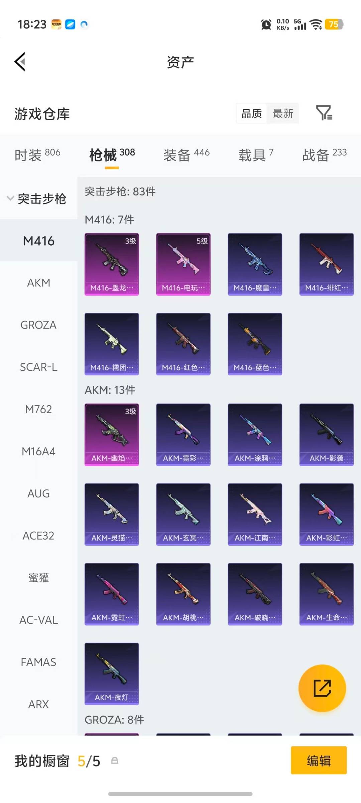The height and width of the screenshot is (803, 361).
Task: Tap the back arrow icon
Action: [20, 62]
